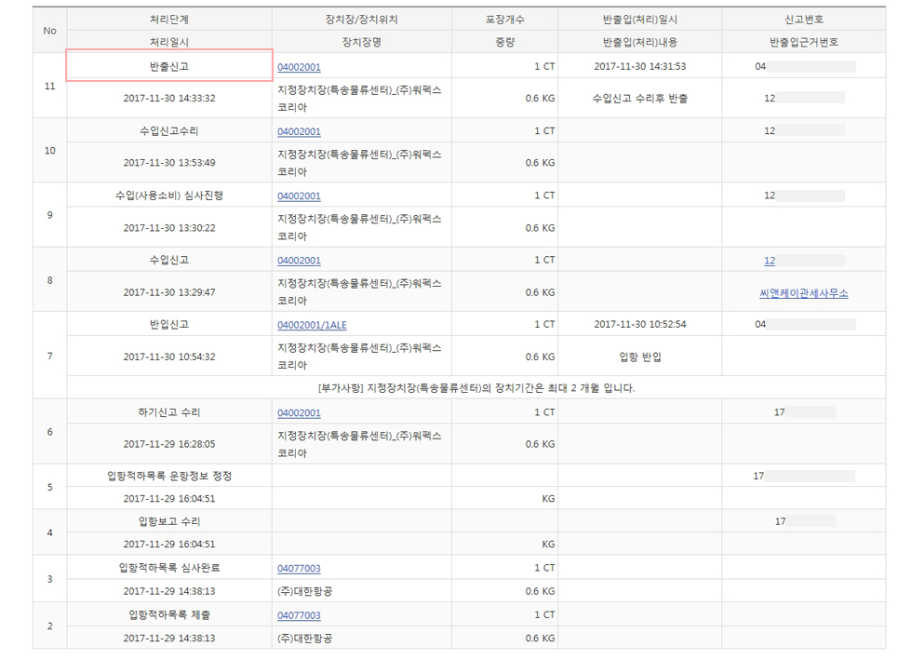Viewport: 911px width, 660px height.
Task: Click the 장치장/장치위치 column header
Action: (x=362, y=19)
